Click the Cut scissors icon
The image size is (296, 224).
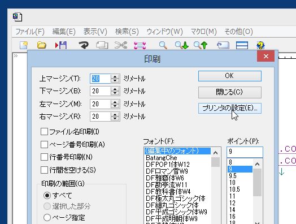(x=121, y=45)
